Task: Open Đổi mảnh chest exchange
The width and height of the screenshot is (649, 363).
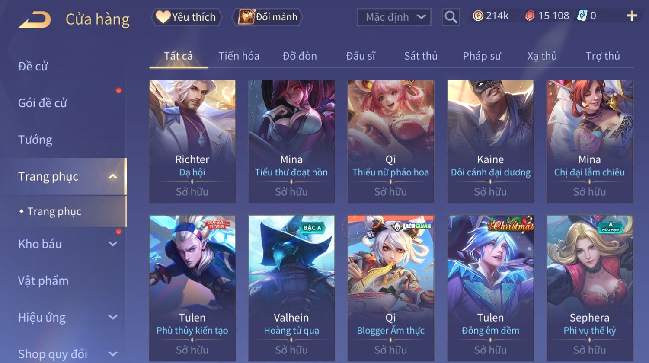Action: tap(267, 17)
